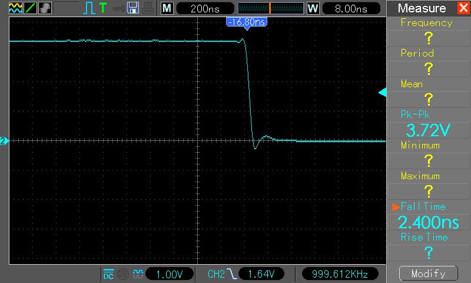Screen dimensions: 471x283
Task: Select the Period measurement item
Action: point(417,53)
